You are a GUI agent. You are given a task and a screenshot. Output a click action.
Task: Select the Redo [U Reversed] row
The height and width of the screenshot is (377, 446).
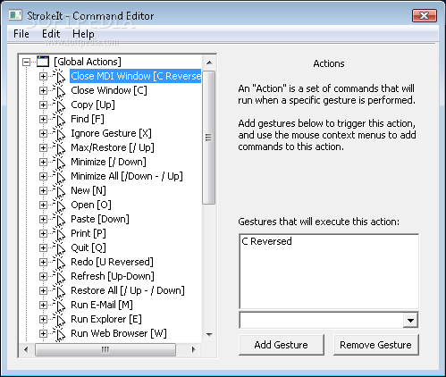coord(112,262)
